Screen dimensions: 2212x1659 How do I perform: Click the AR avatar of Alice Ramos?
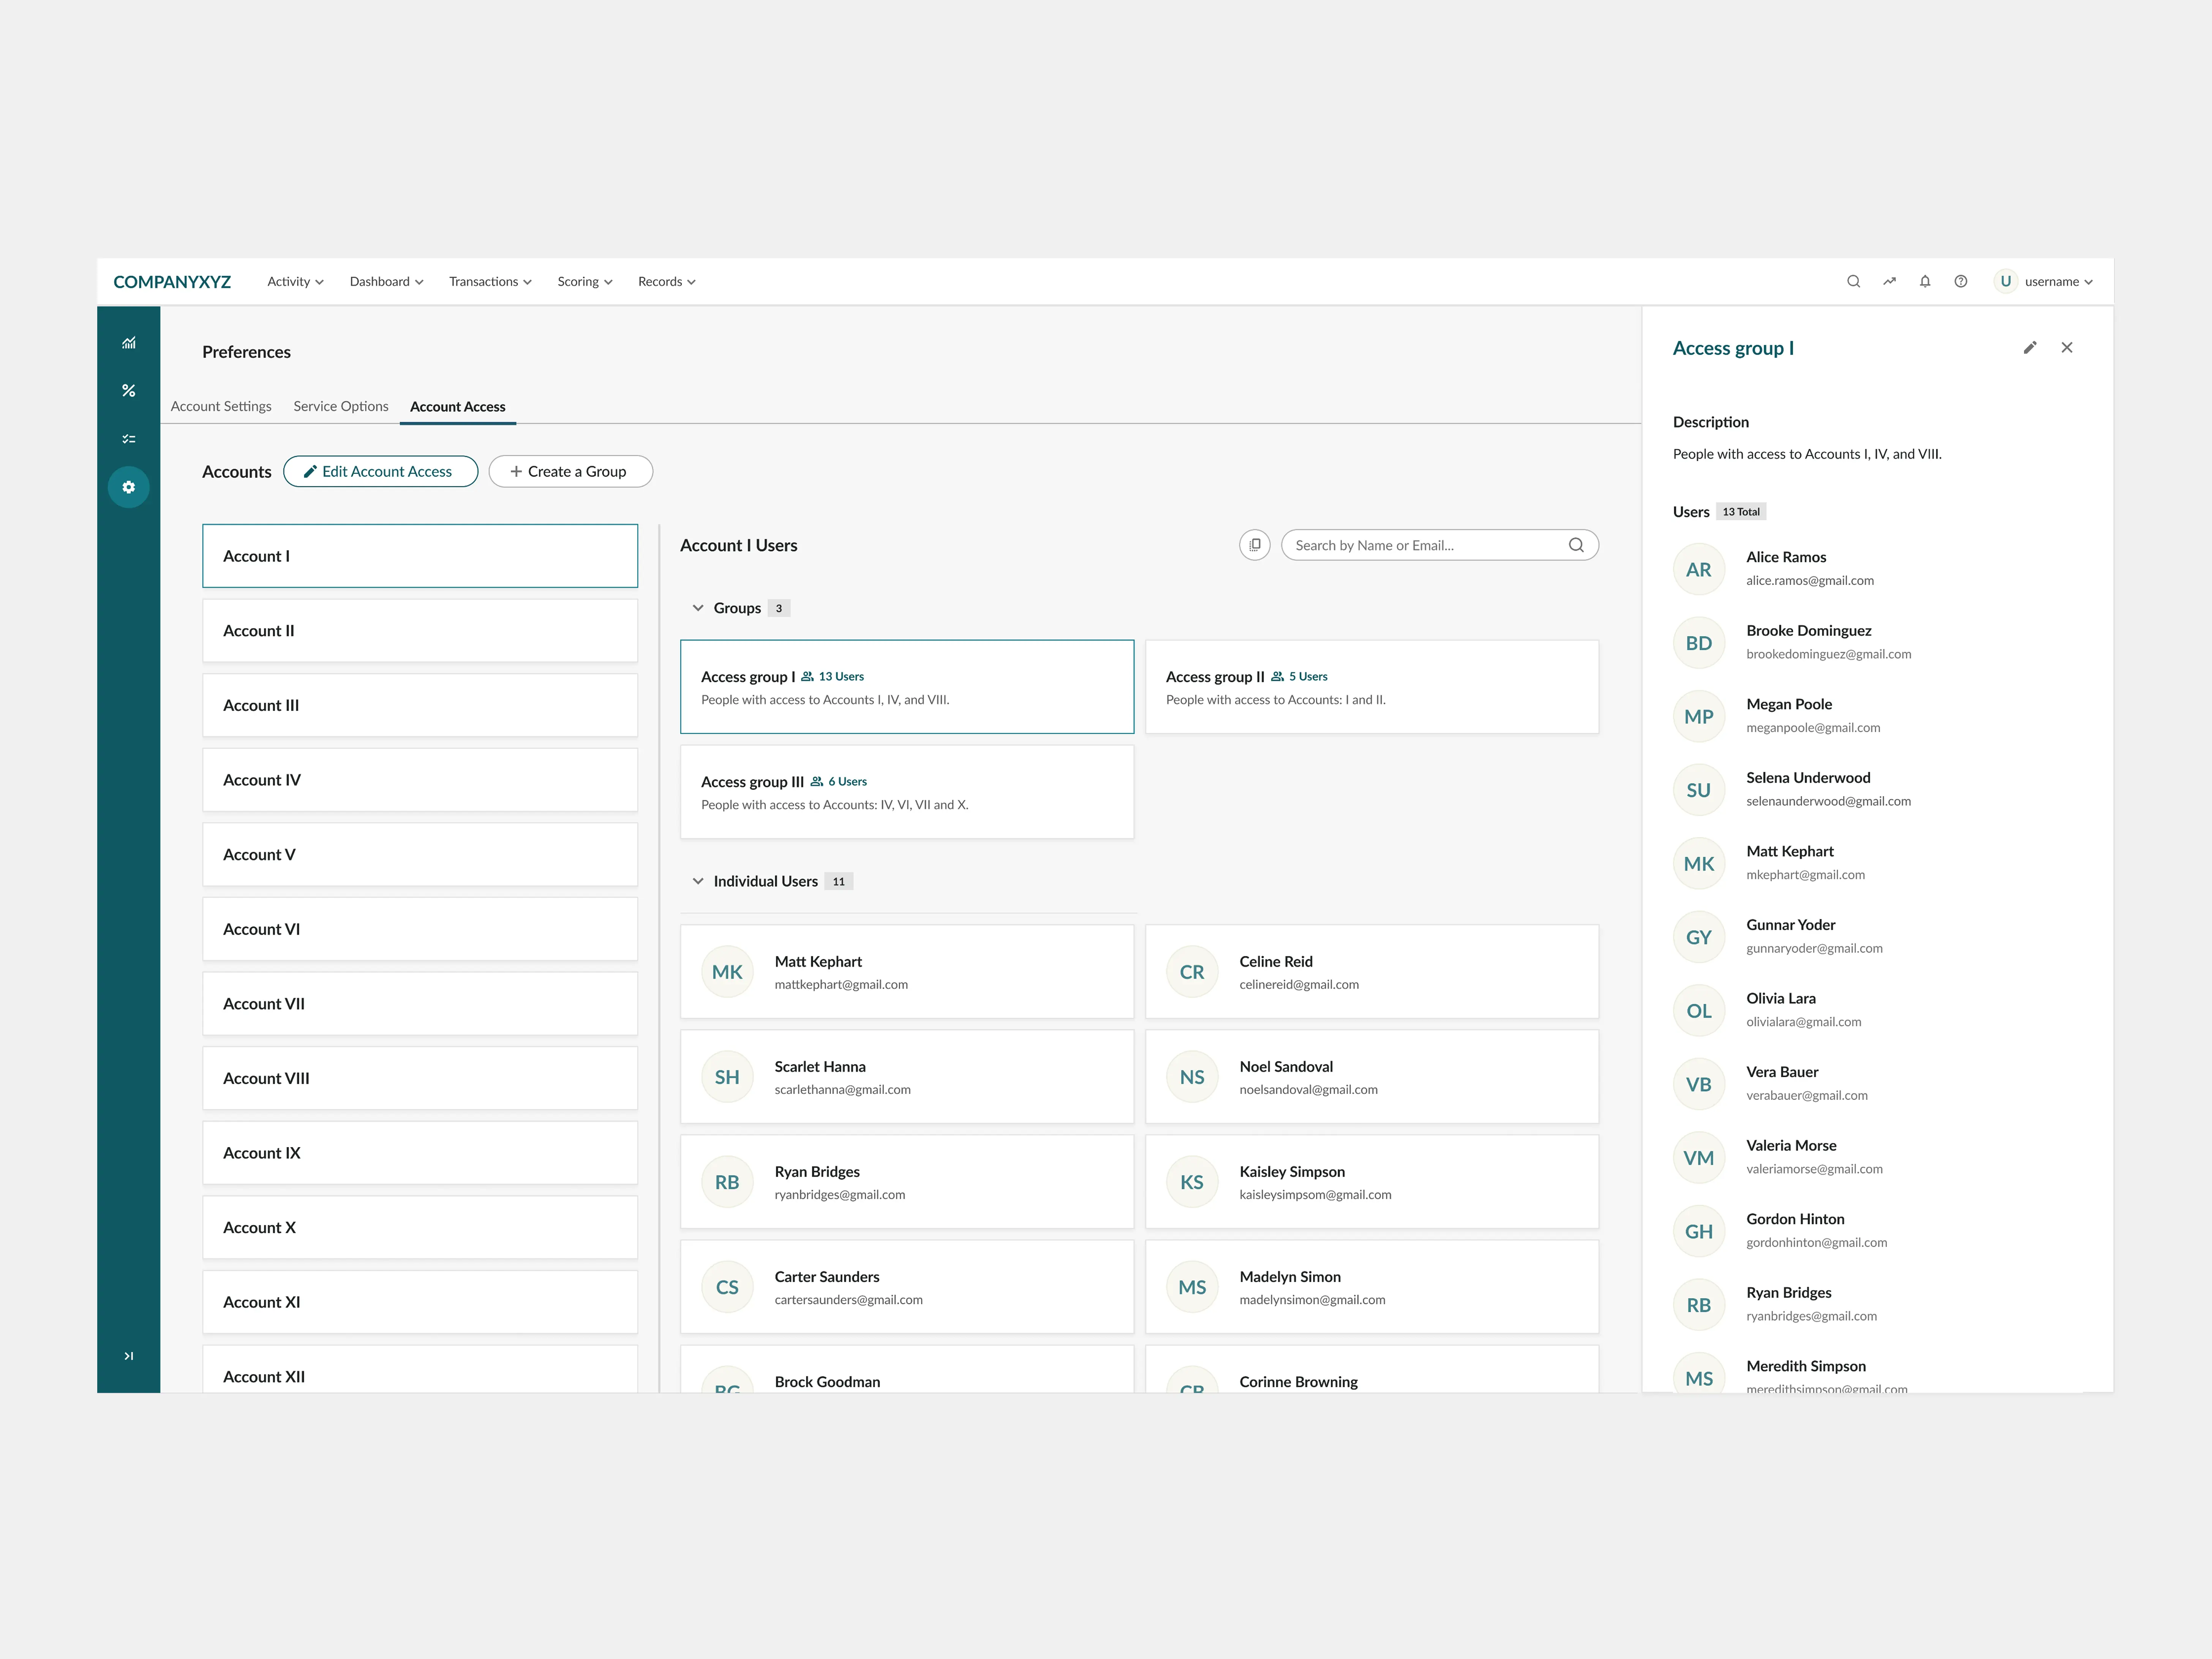[x=1699, y=569]
